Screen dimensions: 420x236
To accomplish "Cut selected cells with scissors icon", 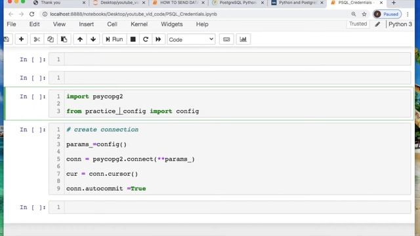I will (x=37, y=39).
